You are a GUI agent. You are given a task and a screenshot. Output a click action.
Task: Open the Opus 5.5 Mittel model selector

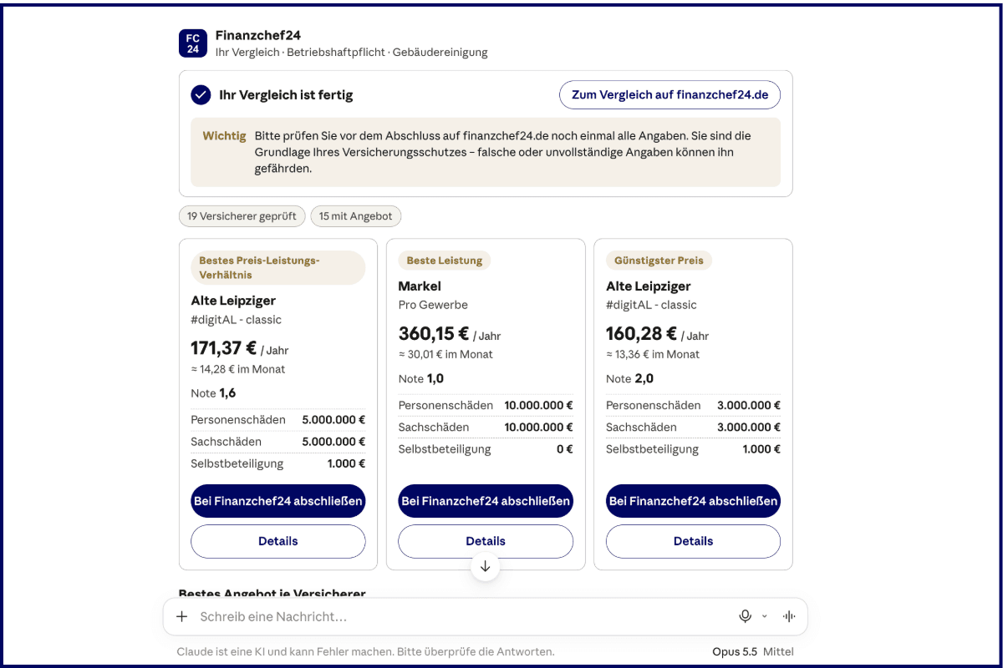pos(753,651)
